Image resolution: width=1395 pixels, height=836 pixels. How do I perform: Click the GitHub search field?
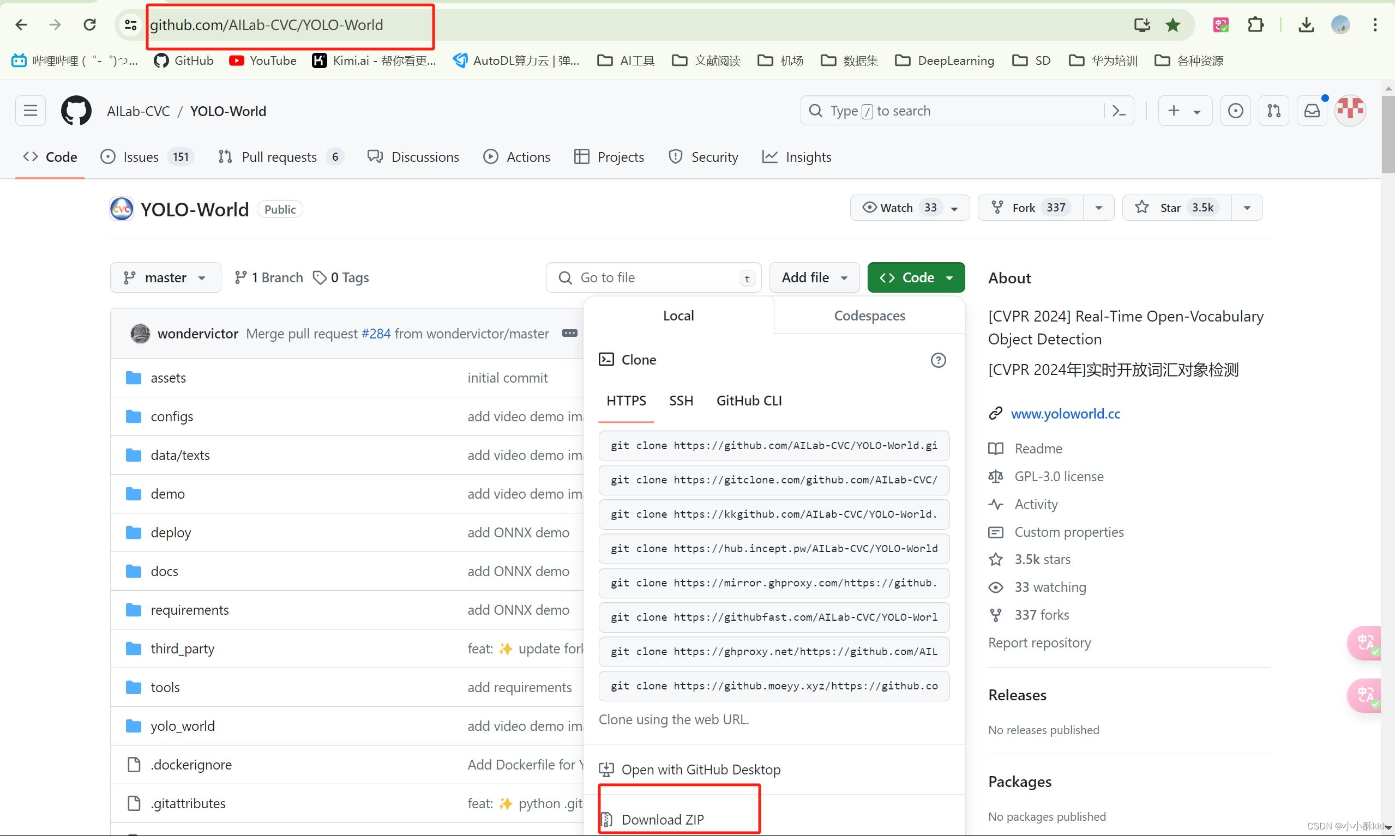(x=953, y=111)
